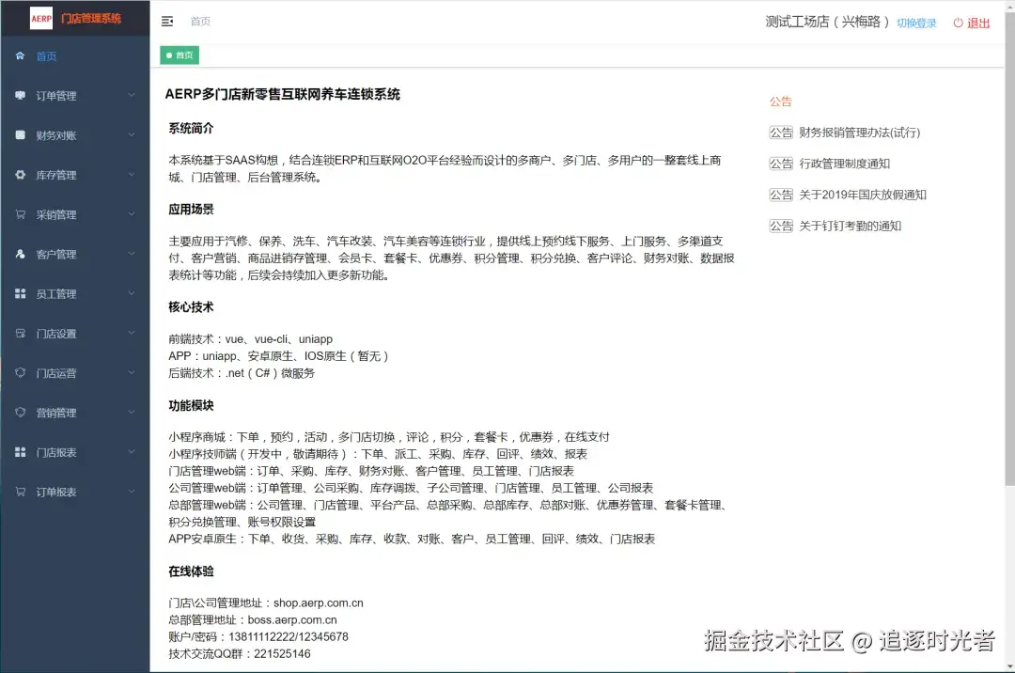Expand the 员工管理 menu chevron
Image resolution: width=1015 pixels, height=673 pixels.
tap(132, 293)
